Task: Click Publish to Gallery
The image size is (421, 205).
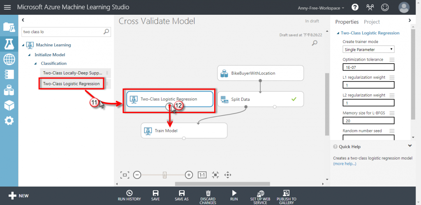Action: pos(287,197)
